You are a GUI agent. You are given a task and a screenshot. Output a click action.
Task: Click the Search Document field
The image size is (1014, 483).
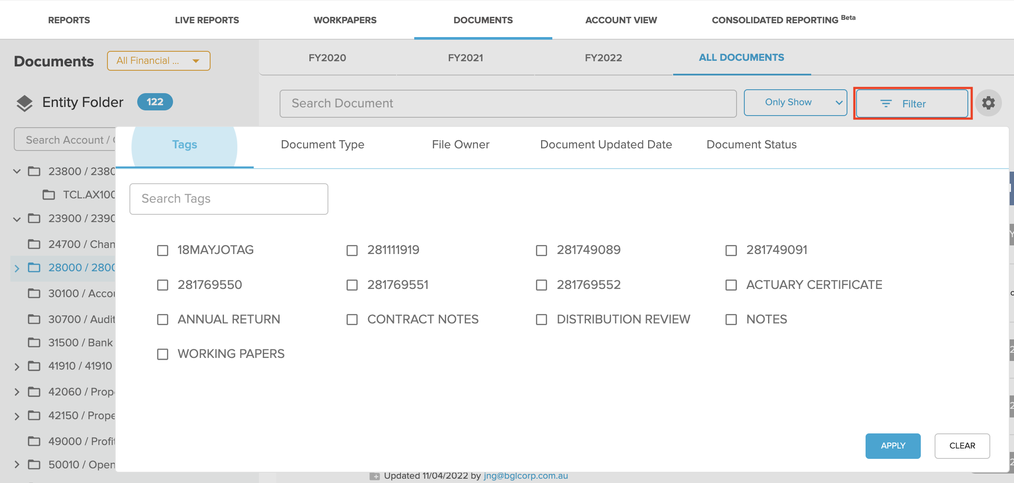point(508,103)
